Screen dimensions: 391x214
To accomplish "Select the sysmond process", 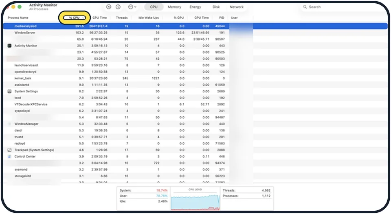I will tap(195, 169).
